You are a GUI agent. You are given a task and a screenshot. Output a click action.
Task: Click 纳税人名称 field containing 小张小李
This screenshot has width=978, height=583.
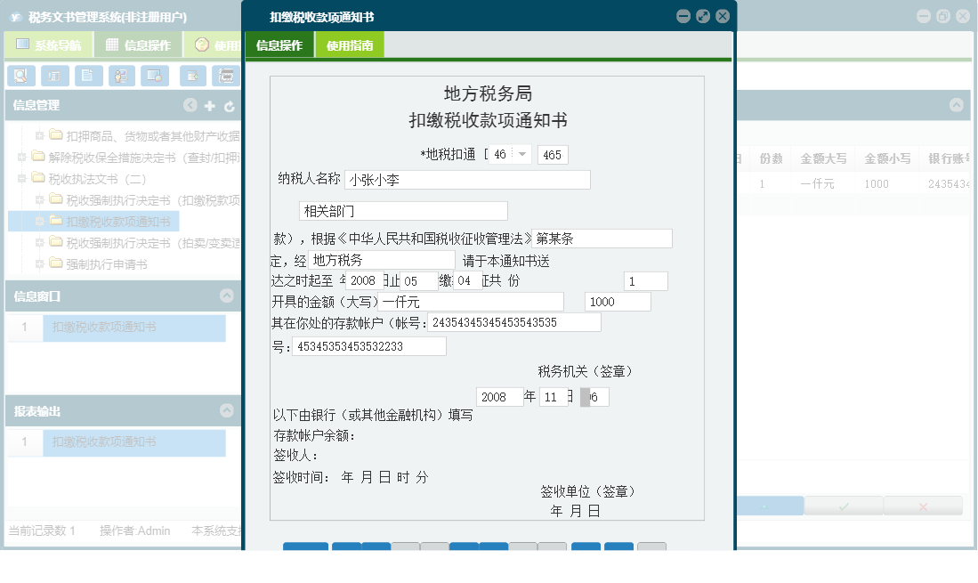[x=467, y=180]
